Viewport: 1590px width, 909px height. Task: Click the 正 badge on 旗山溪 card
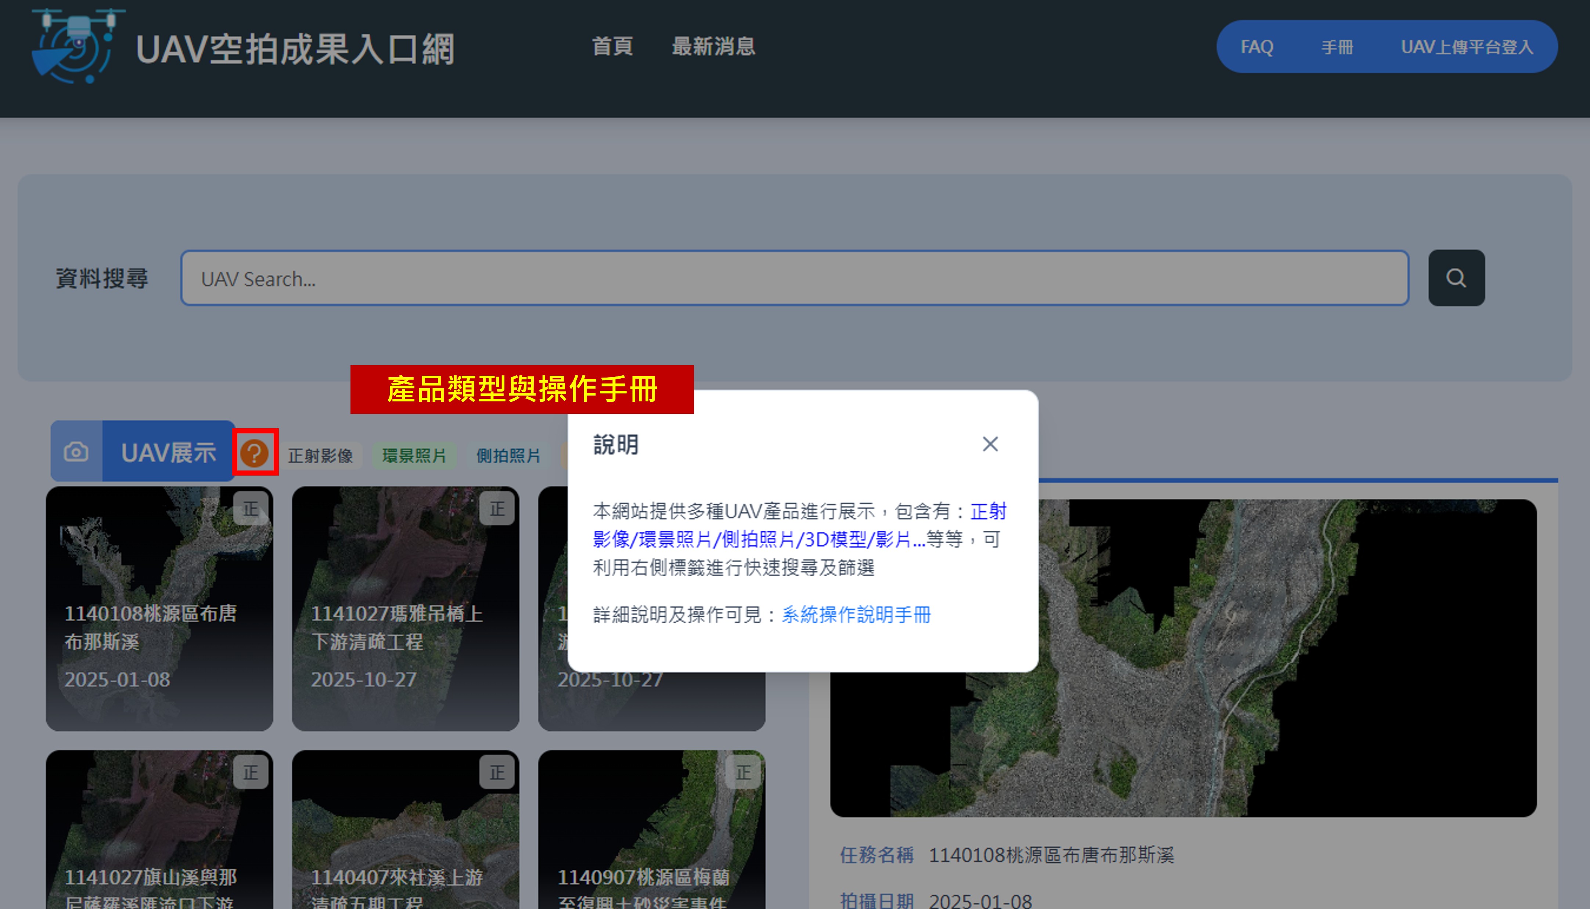tap(251, 772)
